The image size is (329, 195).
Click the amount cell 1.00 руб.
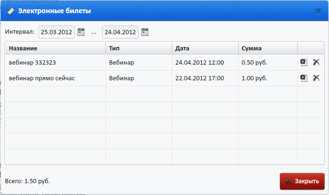tap(268, 78)
